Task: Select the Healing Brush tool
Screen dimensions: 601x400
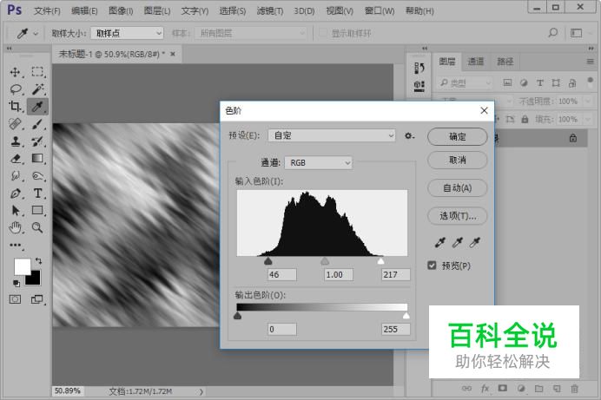Action: (15, 124)
